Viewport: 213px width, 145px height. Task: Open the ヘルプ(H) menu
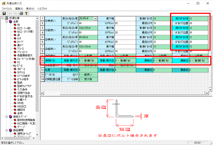pos(42,8)
